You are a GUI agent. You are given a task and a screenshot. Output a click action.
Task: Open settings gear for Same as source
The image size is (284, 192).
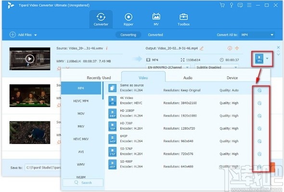[259, 90]
